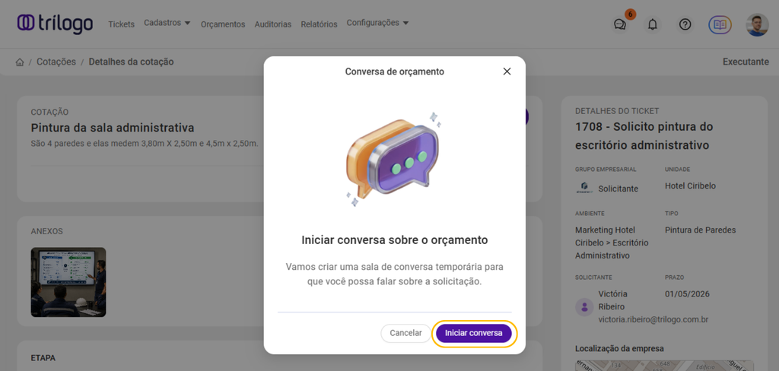The width and height of the screenshot is (779, 371).
Task: Open the Tickets menu item
Action: 121,24
